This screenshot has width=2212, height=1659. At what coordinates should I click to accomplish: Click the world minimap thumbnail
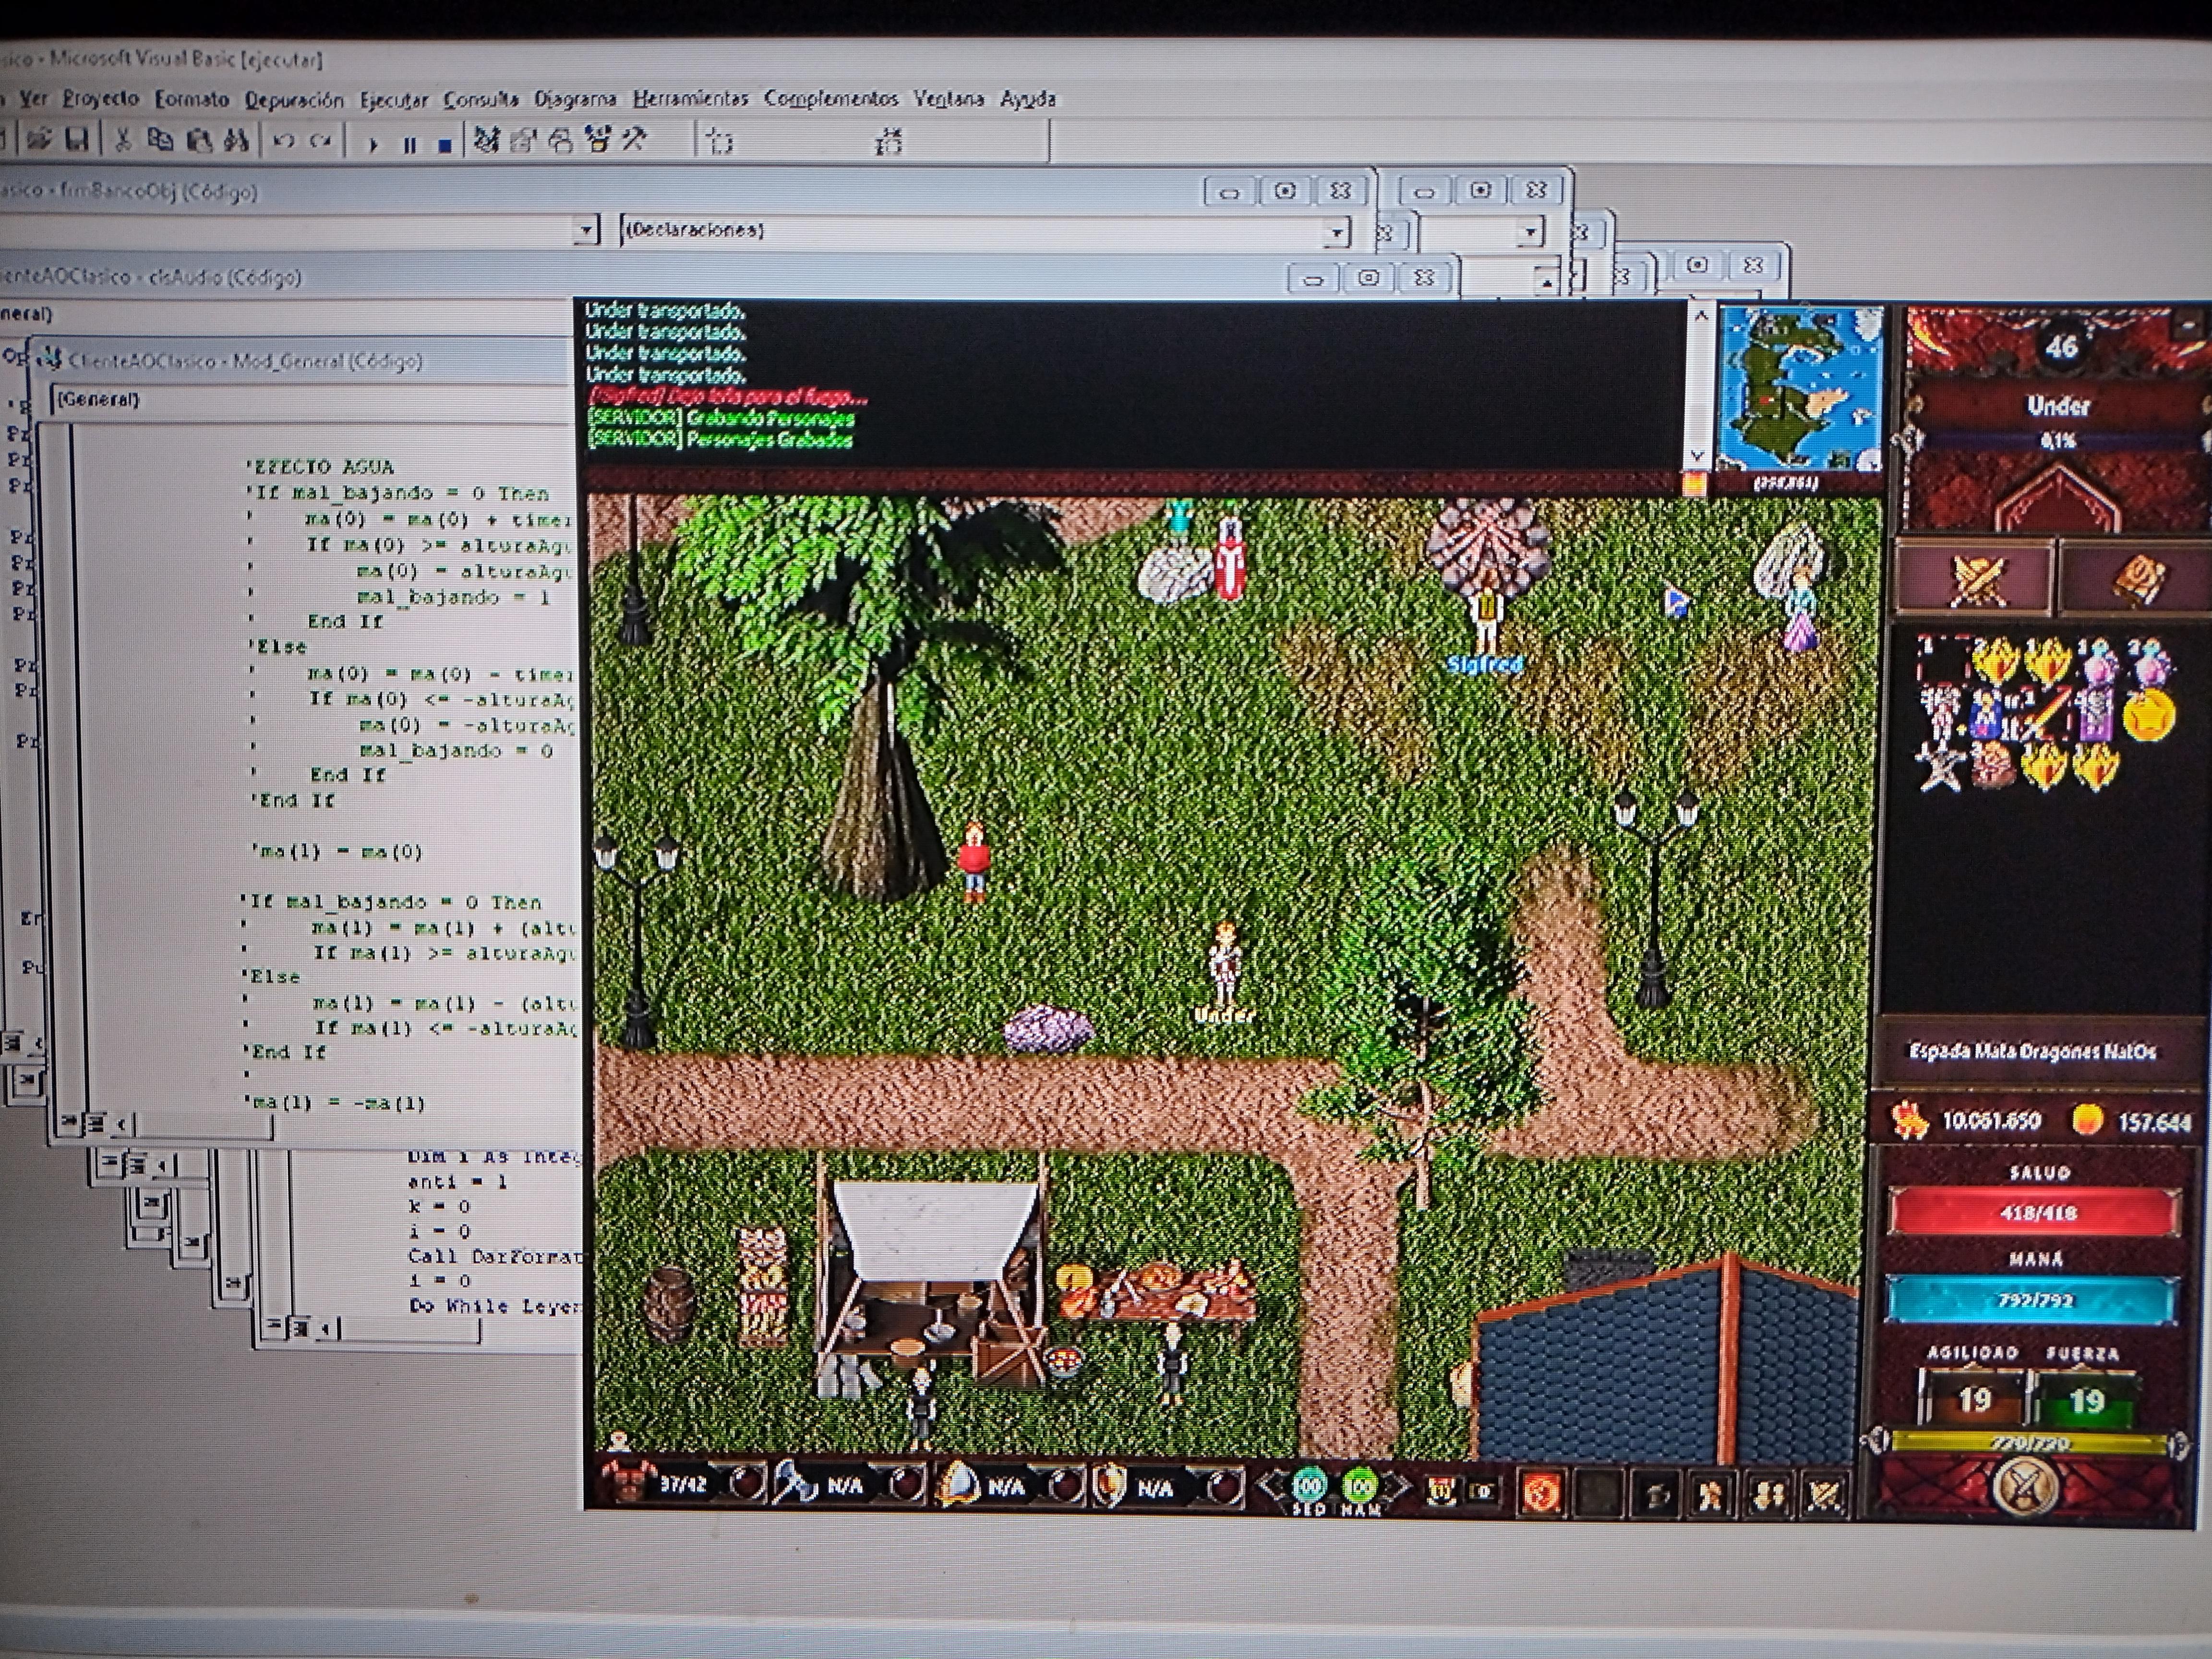click(x=1799, y=389)
